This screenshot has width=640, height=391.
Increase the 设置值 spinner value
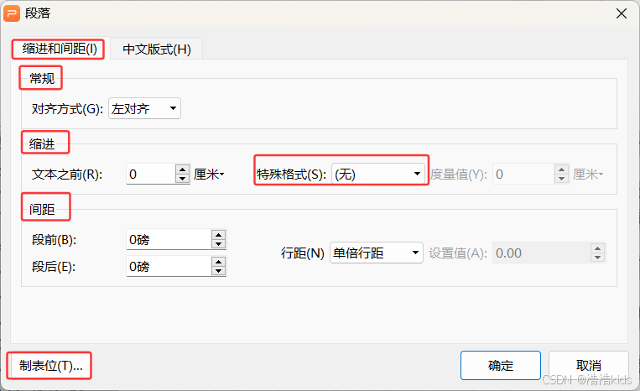pos(597,248)
